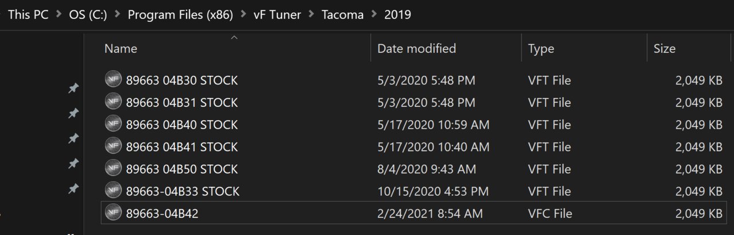
Task: Select the 89663-04B42 file name
Action: (x=163, y=214)
